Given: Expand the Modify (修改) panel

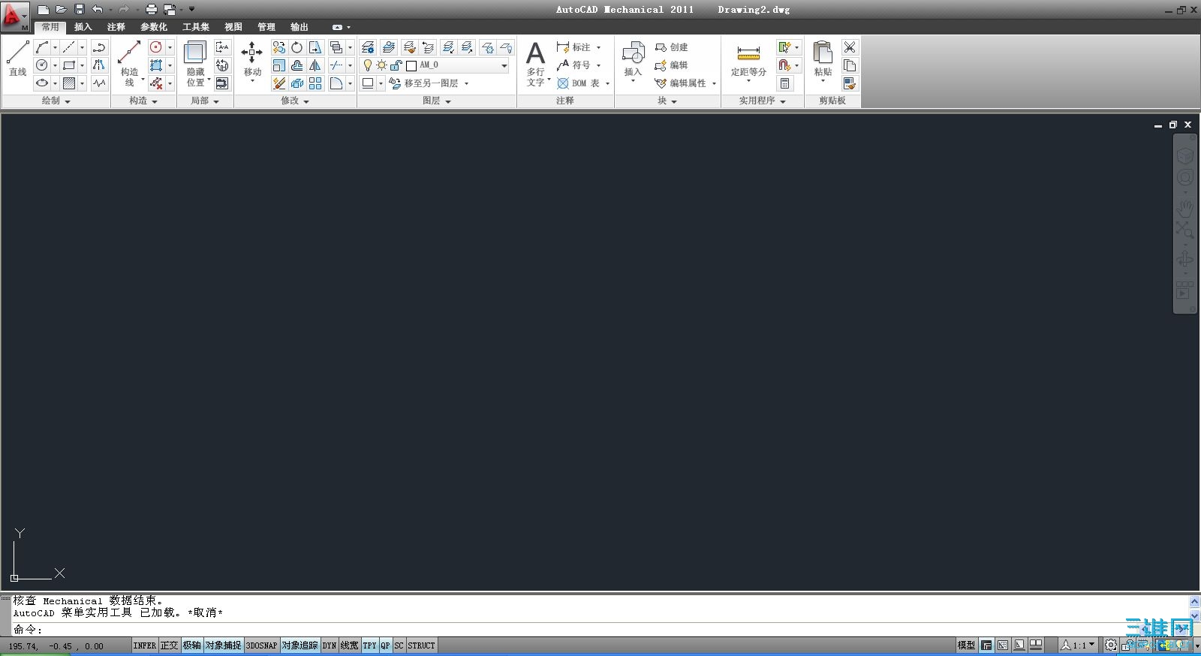Looking at the screenshot, I should point(295,101).
